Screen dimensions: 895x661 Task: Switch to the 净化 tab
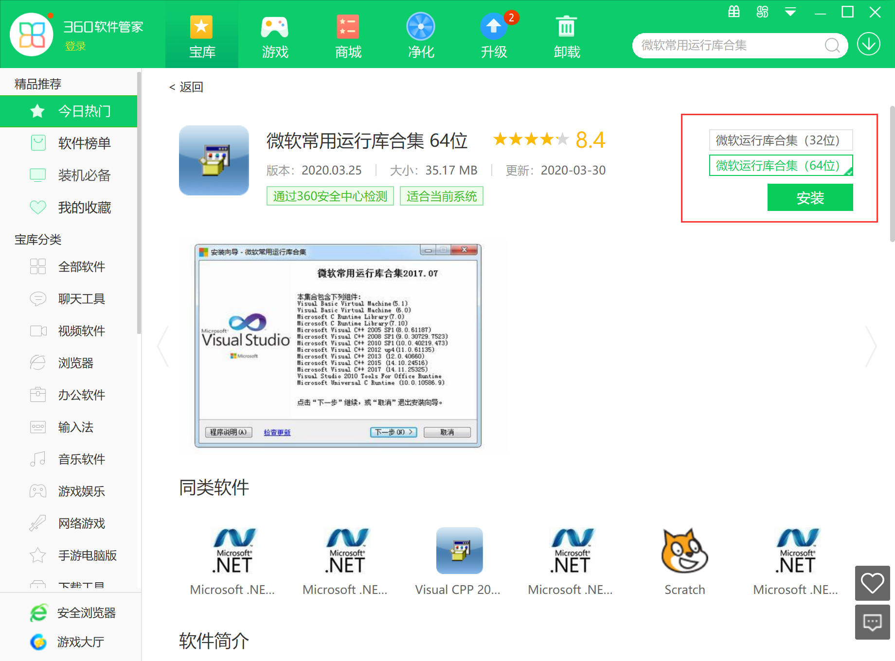[x=421, y=36]
